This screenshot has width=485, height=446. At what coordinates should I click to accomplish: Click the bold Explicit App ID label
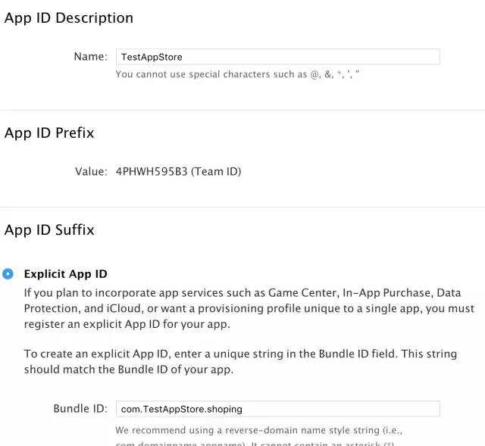point(66,274)
